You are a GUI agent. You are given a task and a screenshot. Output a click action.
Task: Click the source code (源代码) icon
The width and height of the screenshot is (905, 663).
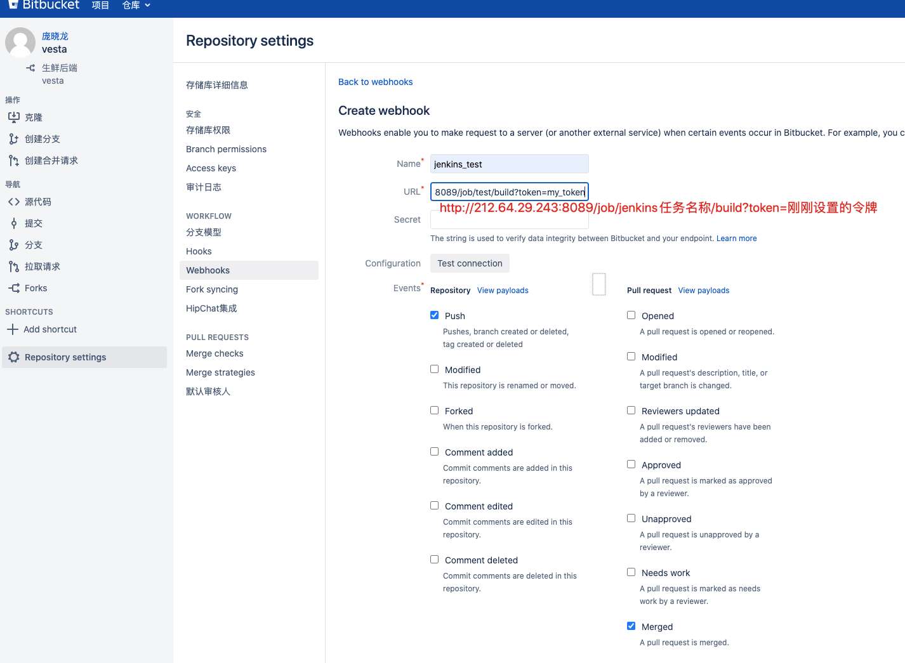[14, 202]
